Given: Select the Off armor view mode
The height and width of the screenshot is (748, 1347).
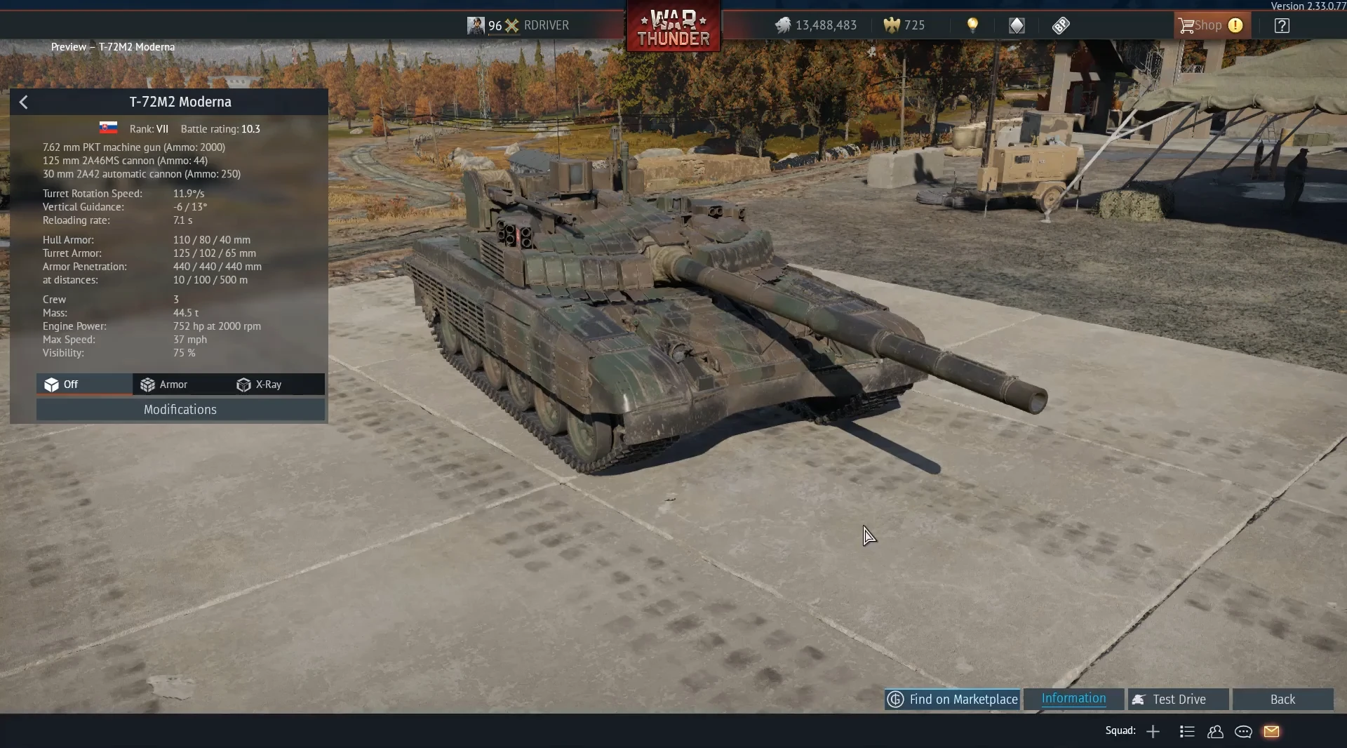Looking at the screenshot, I should (84, 385).
